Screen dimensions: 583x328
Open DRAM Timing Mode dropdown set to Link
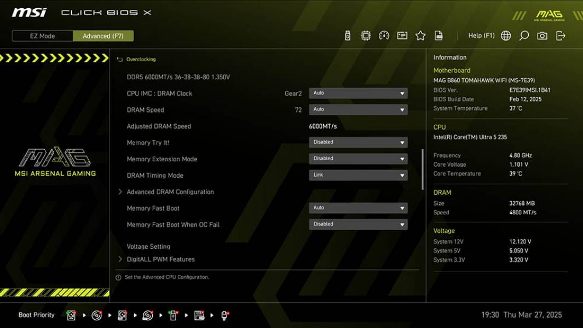(x=358, y=175)
